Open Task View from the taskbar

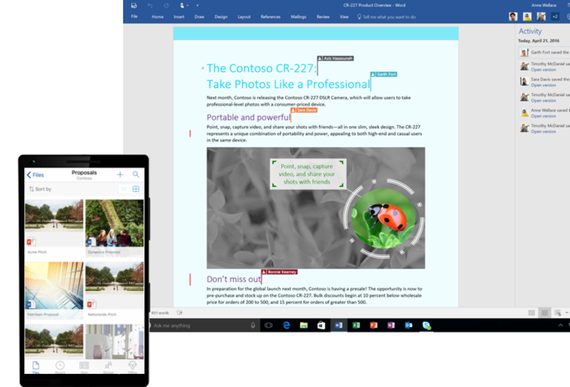click(x=269, y=325)
